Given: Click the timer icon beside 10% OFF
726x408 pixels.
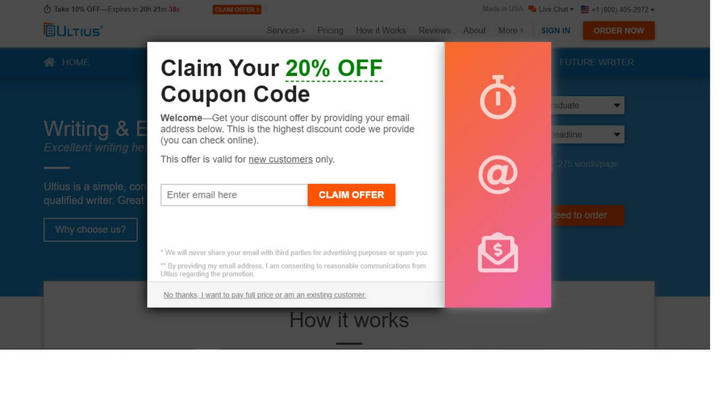Looking at the screenshot, I should coord(48,9).
